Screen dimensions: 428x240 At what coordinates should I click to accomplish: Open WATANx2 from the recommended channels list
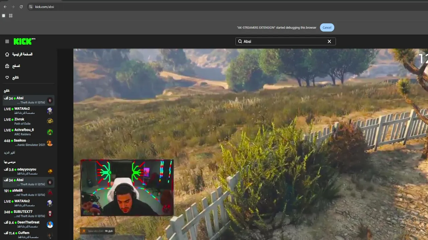pyautogui.click(x=29, y=203)
